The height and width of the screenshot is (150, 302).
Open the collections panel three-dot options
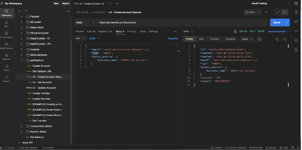pyautogui.click(x=68, y=11)
